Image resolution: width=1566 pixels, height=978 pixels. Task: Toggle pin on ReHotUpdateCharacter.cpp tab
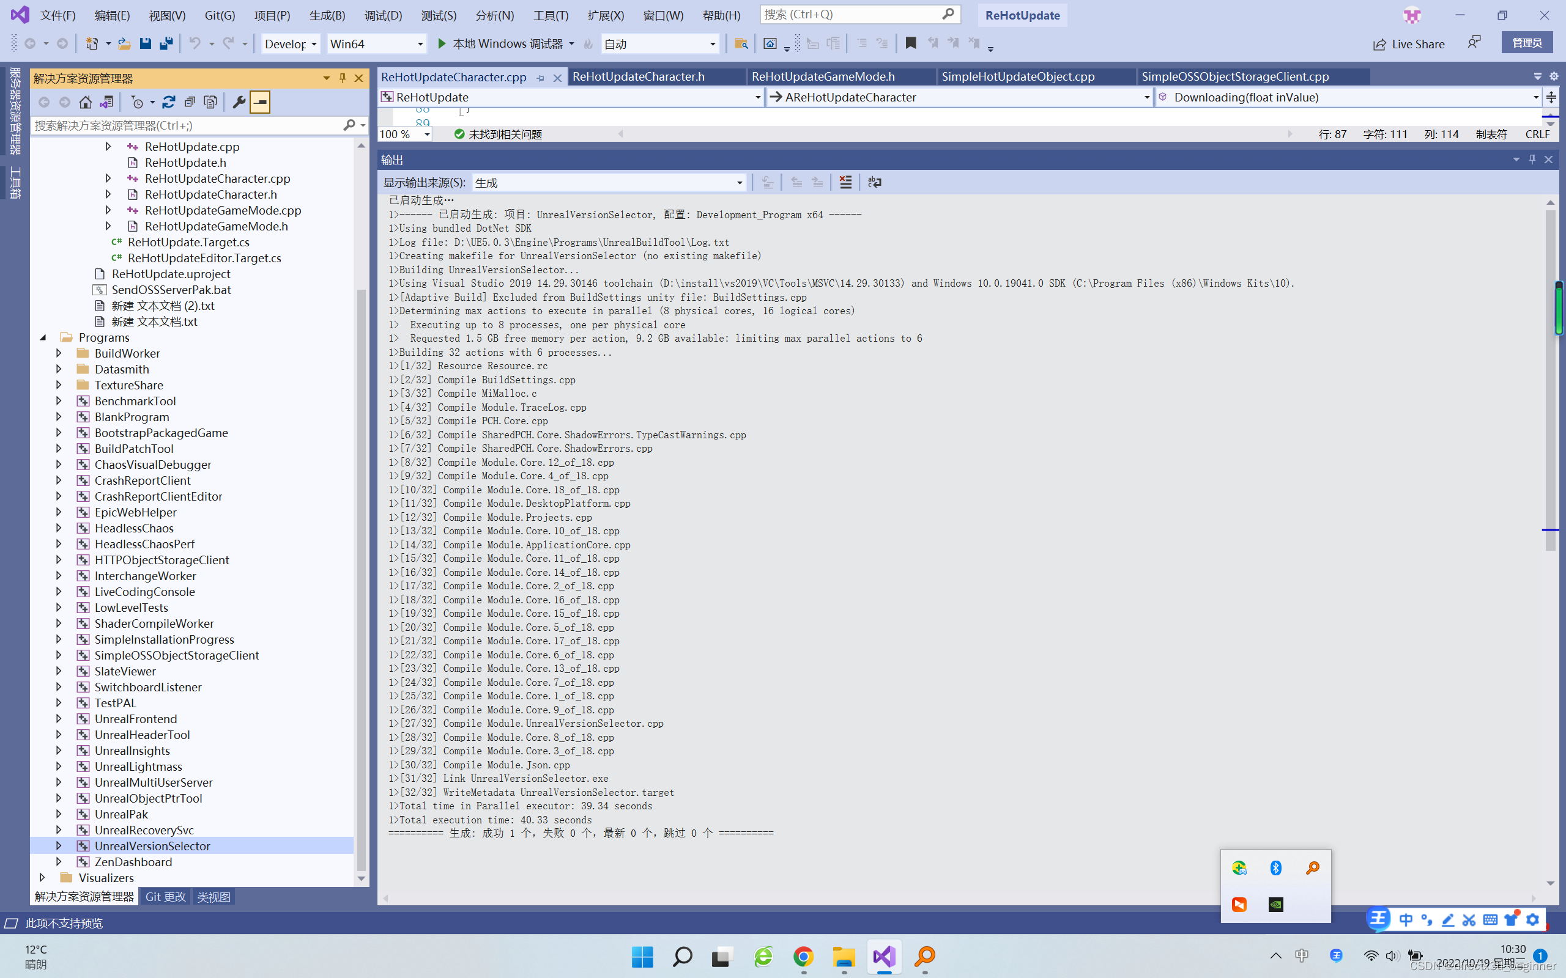coord(540,78)
